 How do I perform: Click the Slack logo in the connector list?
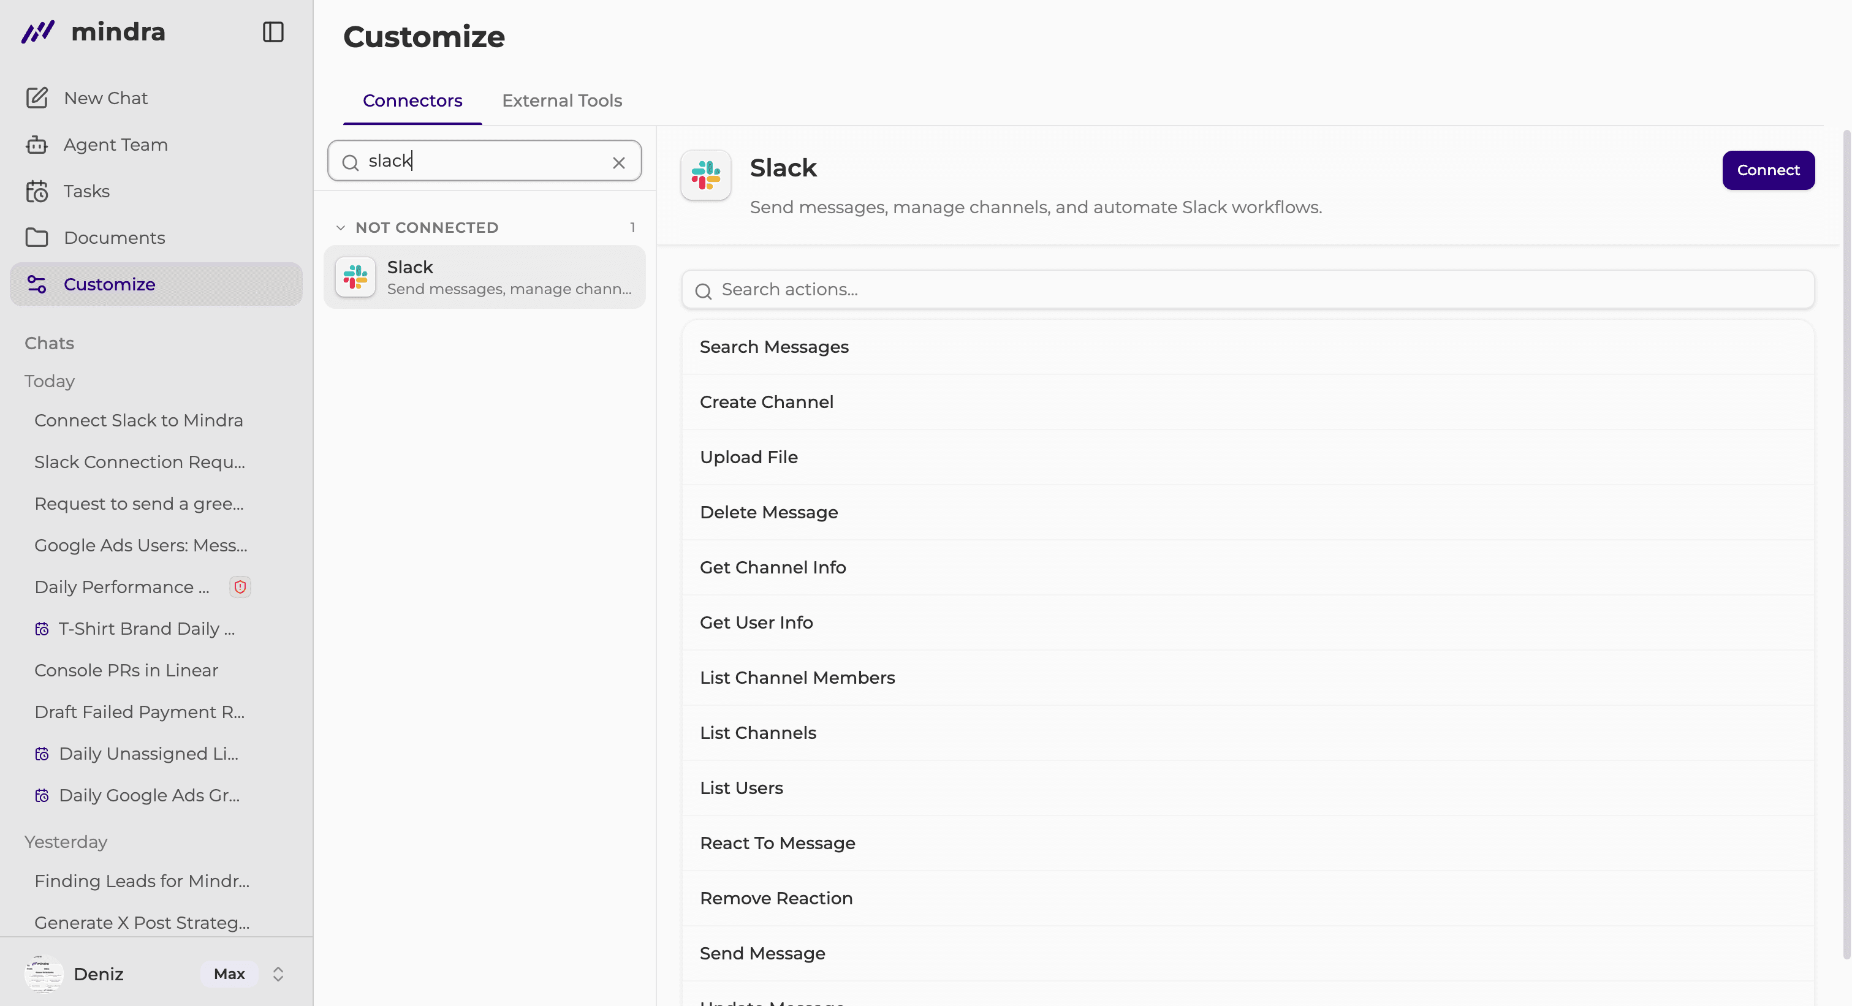click(355, 277)
